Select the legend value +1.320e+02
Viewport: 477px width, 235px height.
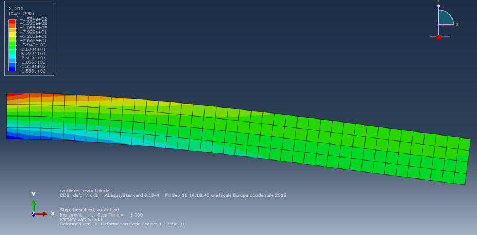click(33, 23)
